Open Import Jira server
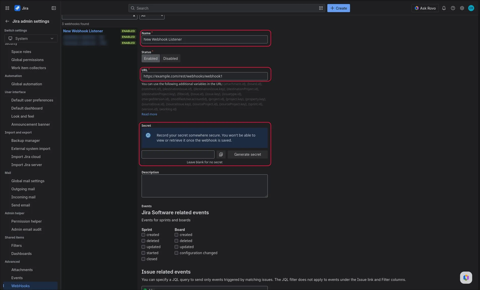 pyautogui.click(x=27, y=165)
